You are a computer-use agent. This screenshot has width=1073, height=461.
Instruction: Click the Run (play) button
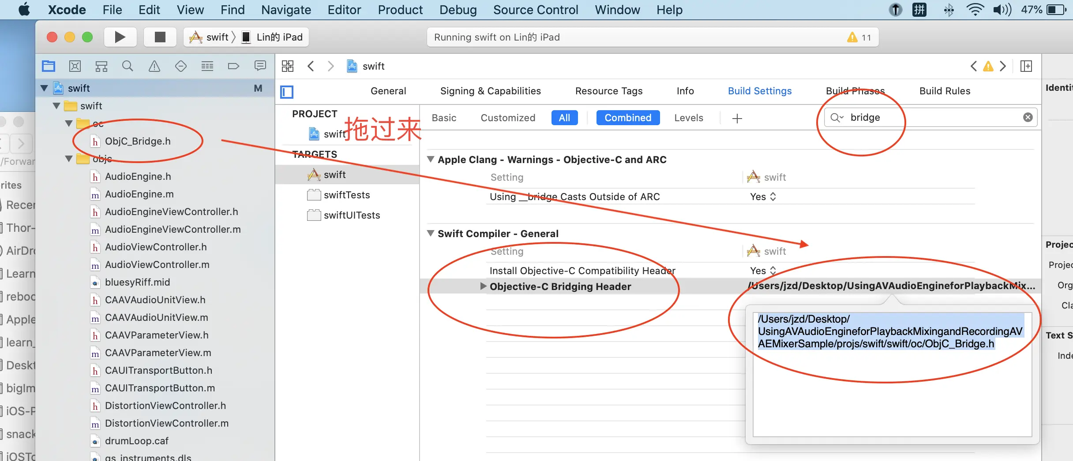point(120,37)
